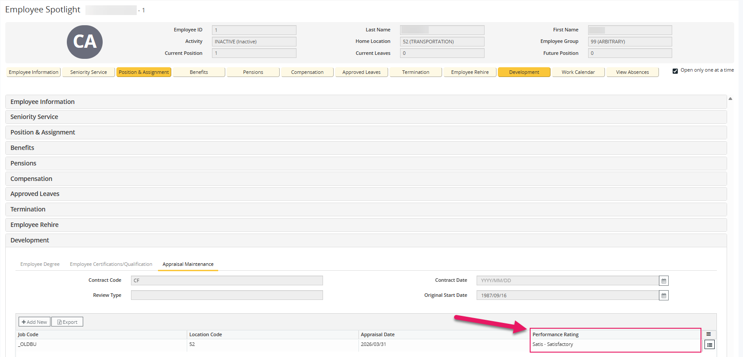The image size is (743, 357).
Task: Click the Current Leaves field
Action: 442,53
